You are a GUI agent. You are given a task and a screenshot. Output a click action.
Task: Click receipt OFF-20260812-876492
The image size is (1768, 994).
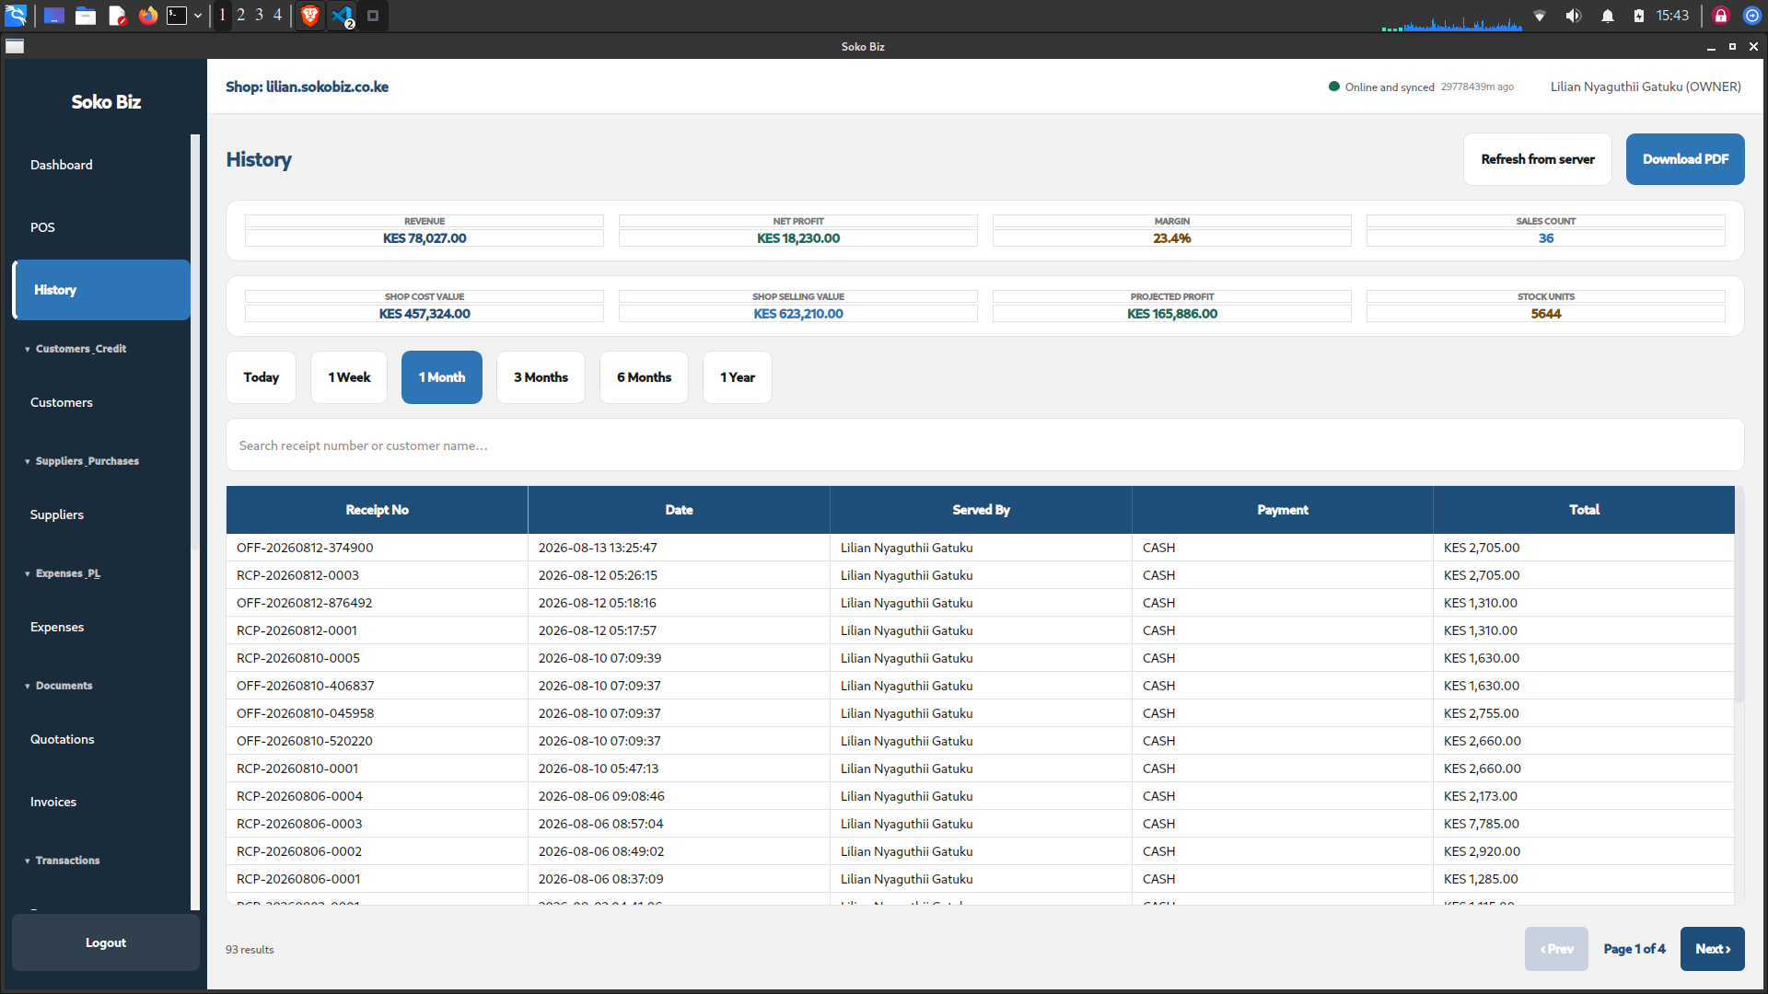(305, 603)
